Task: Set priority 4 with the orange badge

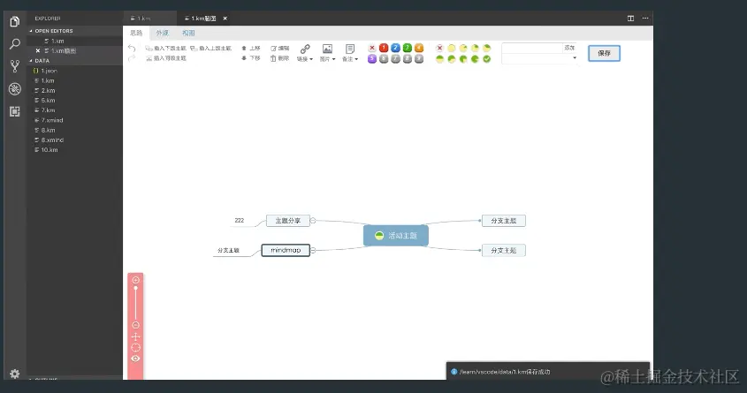Action: (x=419, y=48)
